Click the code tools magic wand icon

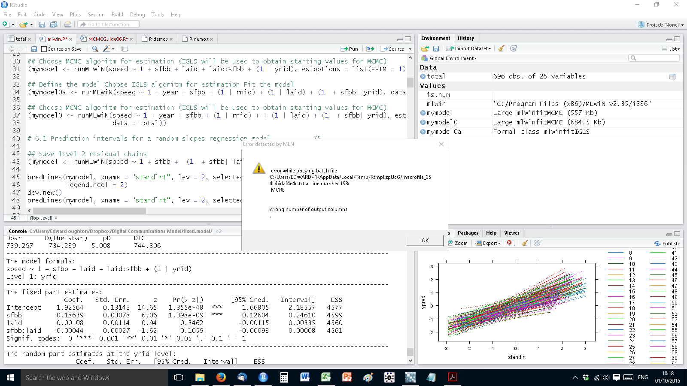click(107, 49)
